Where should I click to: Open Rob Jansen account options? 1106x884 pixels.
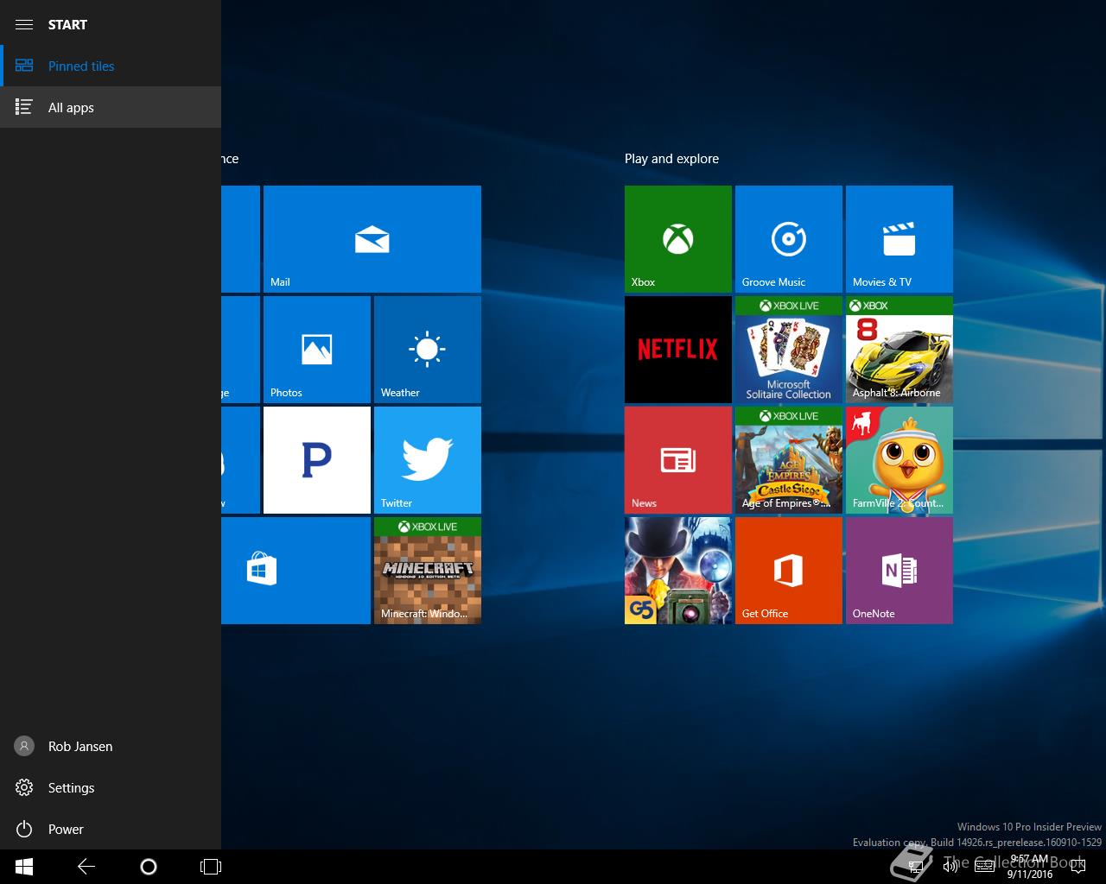[111, 746]
